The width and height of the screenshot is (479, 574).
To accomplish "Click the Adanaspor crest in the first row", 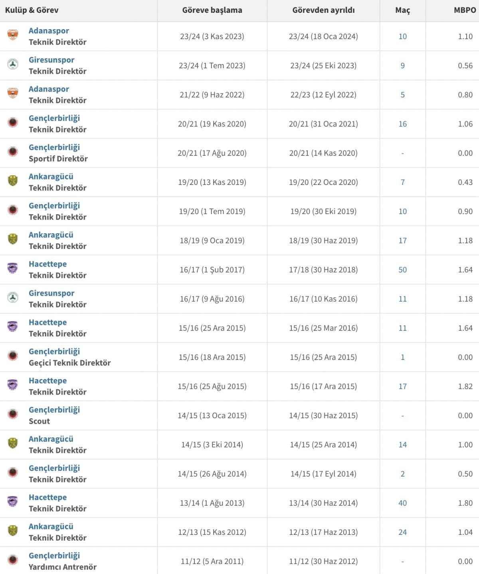I will (13, 35).
